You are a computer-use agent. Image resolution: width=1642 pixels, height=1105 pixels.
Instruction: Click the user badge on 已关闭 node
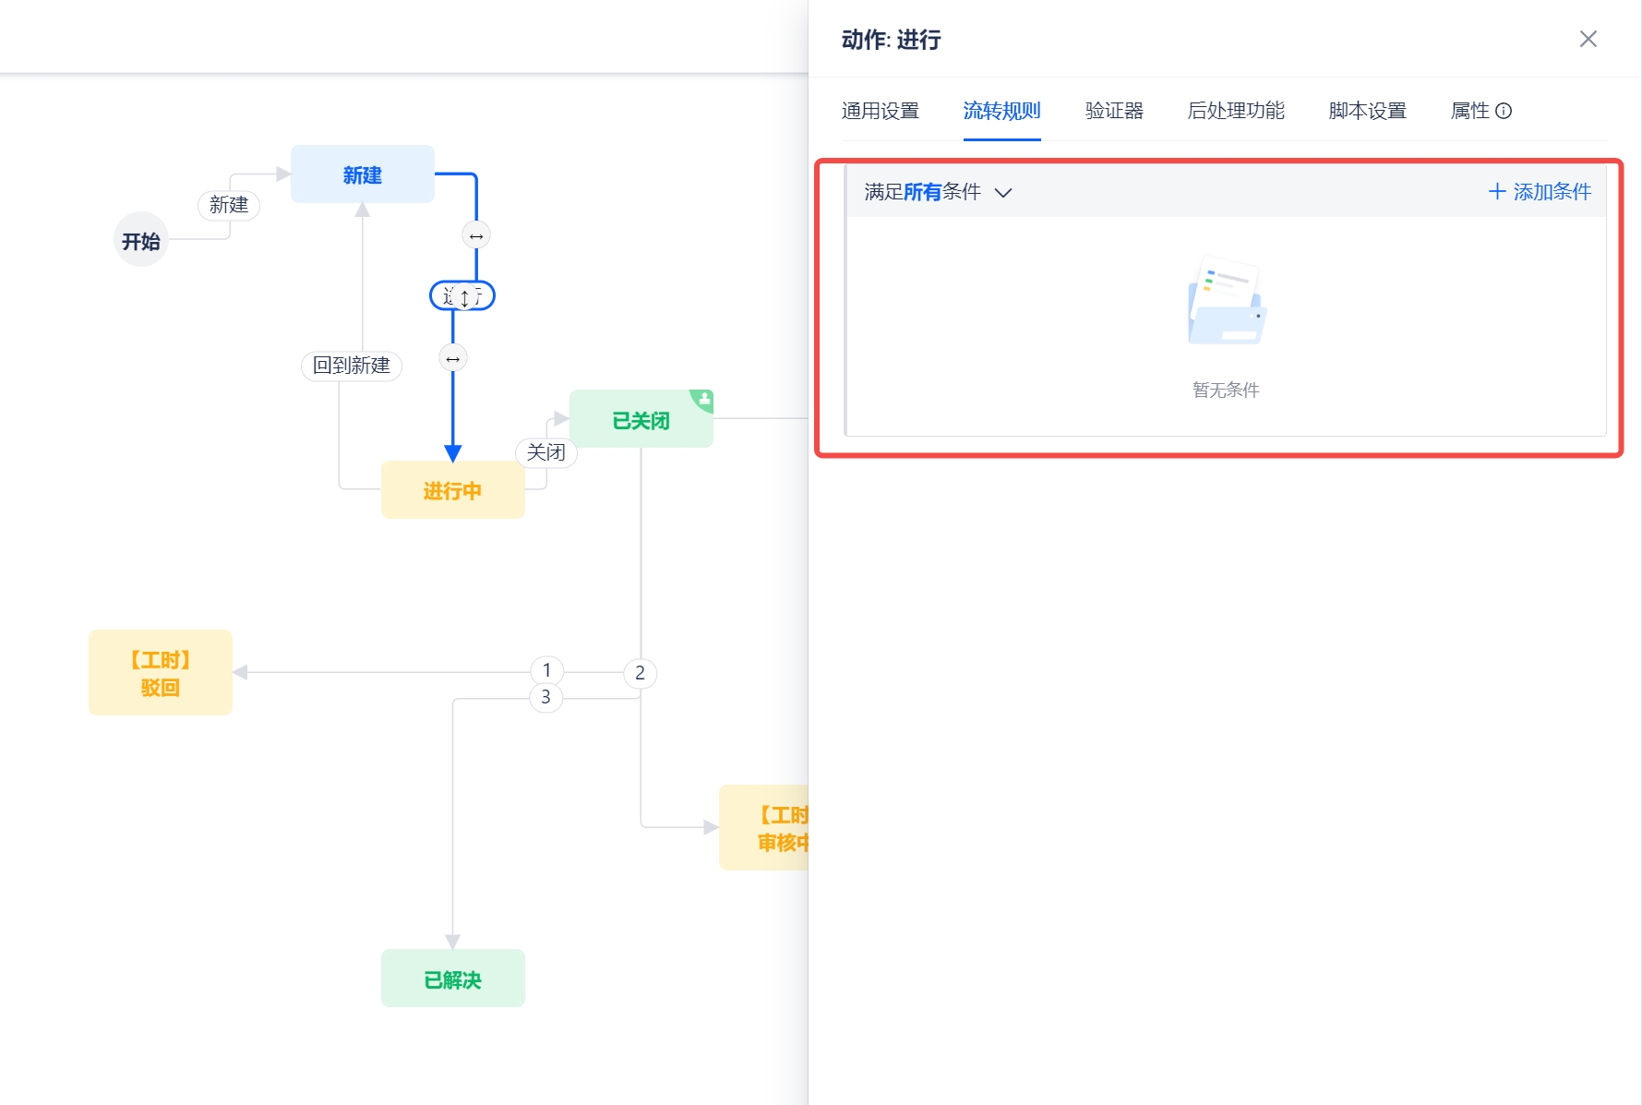(704, 400)
